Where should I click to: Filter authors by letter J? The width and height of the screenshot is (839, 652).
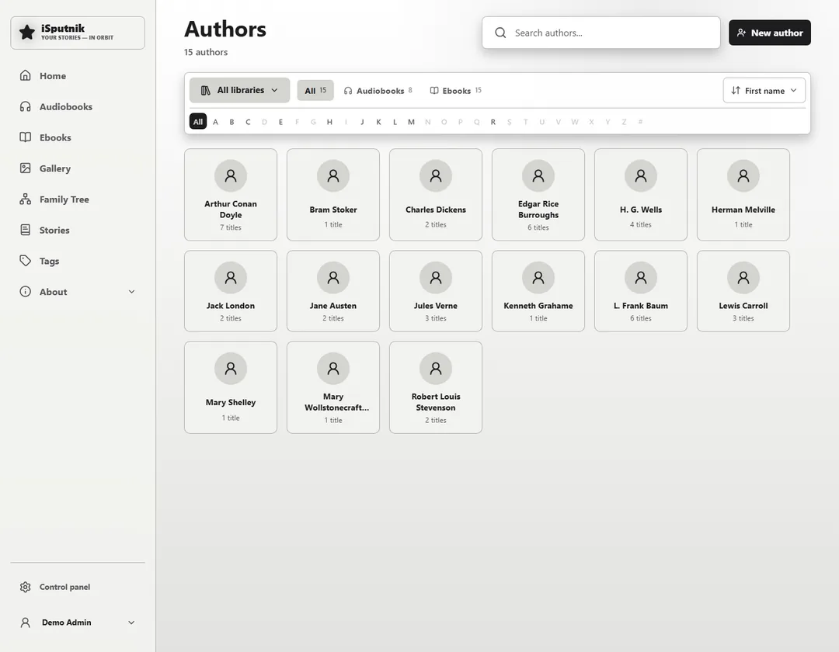tap(362, 122)
